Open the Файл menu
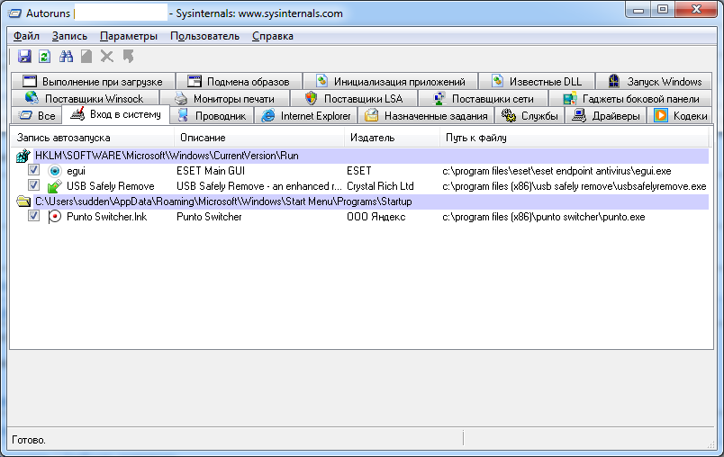724x457 pixels. [x=26, y=36]
